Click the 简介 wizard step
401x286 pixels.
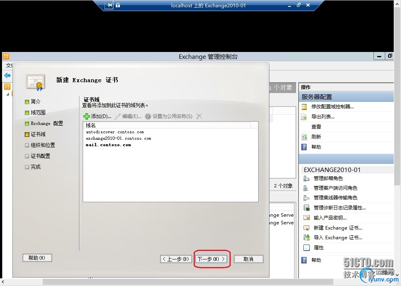(x=33, y=102)
